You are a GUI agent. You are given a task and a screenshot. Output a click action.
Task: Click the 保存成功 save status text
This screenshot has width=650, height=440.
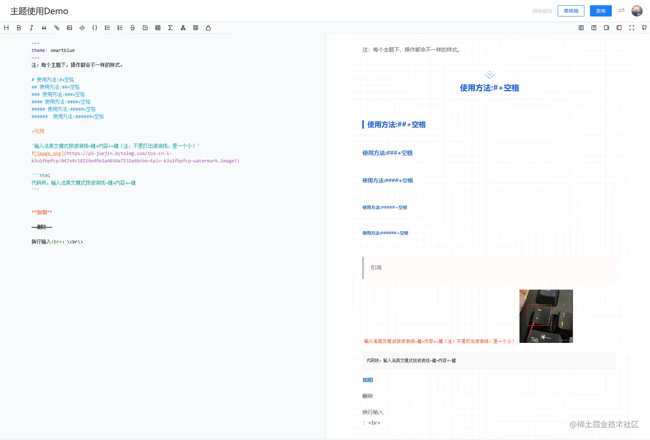coord(542,11)
